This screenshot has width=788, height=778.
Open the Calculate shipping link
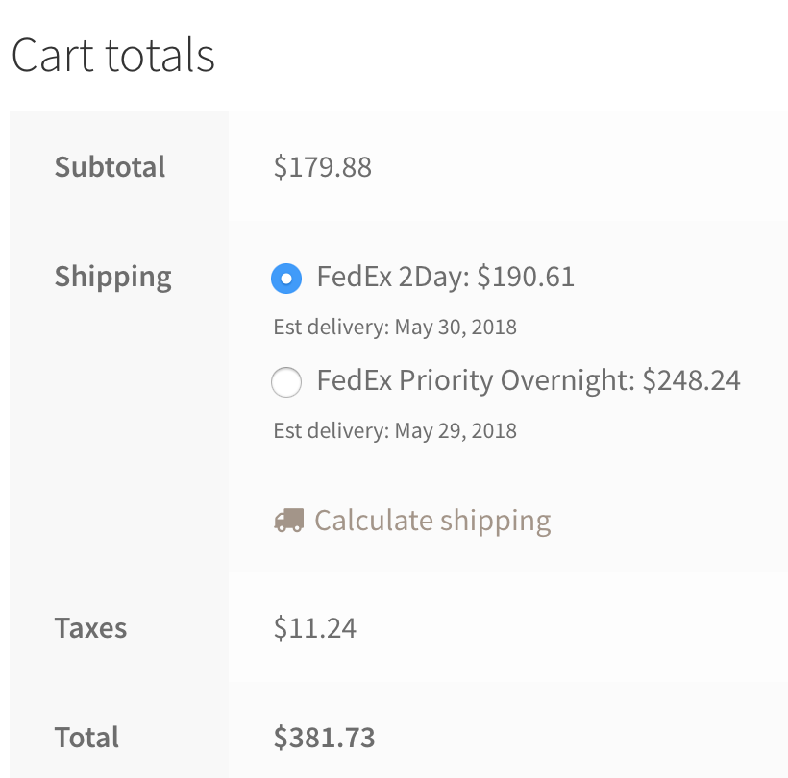coord(432,521)
